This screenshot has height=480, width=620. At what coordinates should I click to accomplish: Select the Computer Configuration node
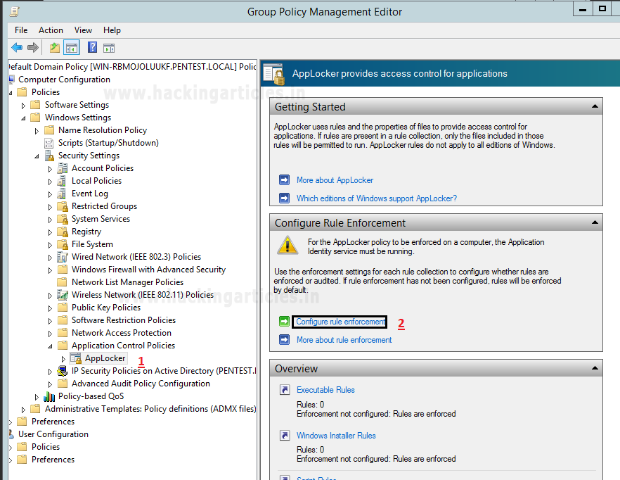[x=64, y=80]
